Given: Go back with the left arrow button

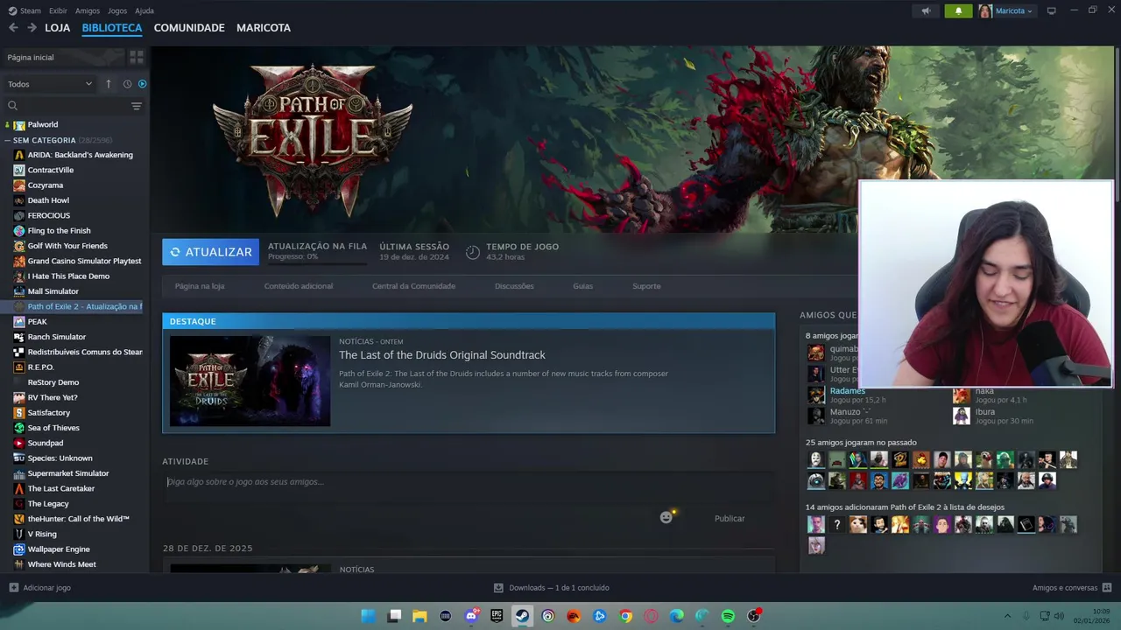Looking at the screenshot, I should [13, 28].
